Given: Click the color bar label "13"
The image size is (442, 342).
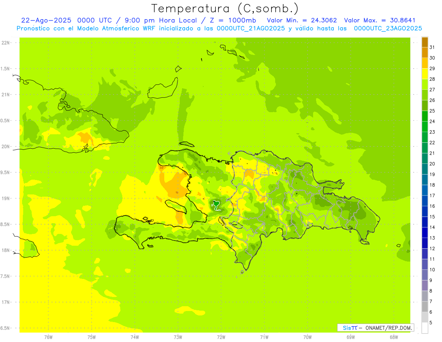Looking at the screenshot, I should click(x=432, y=238).
